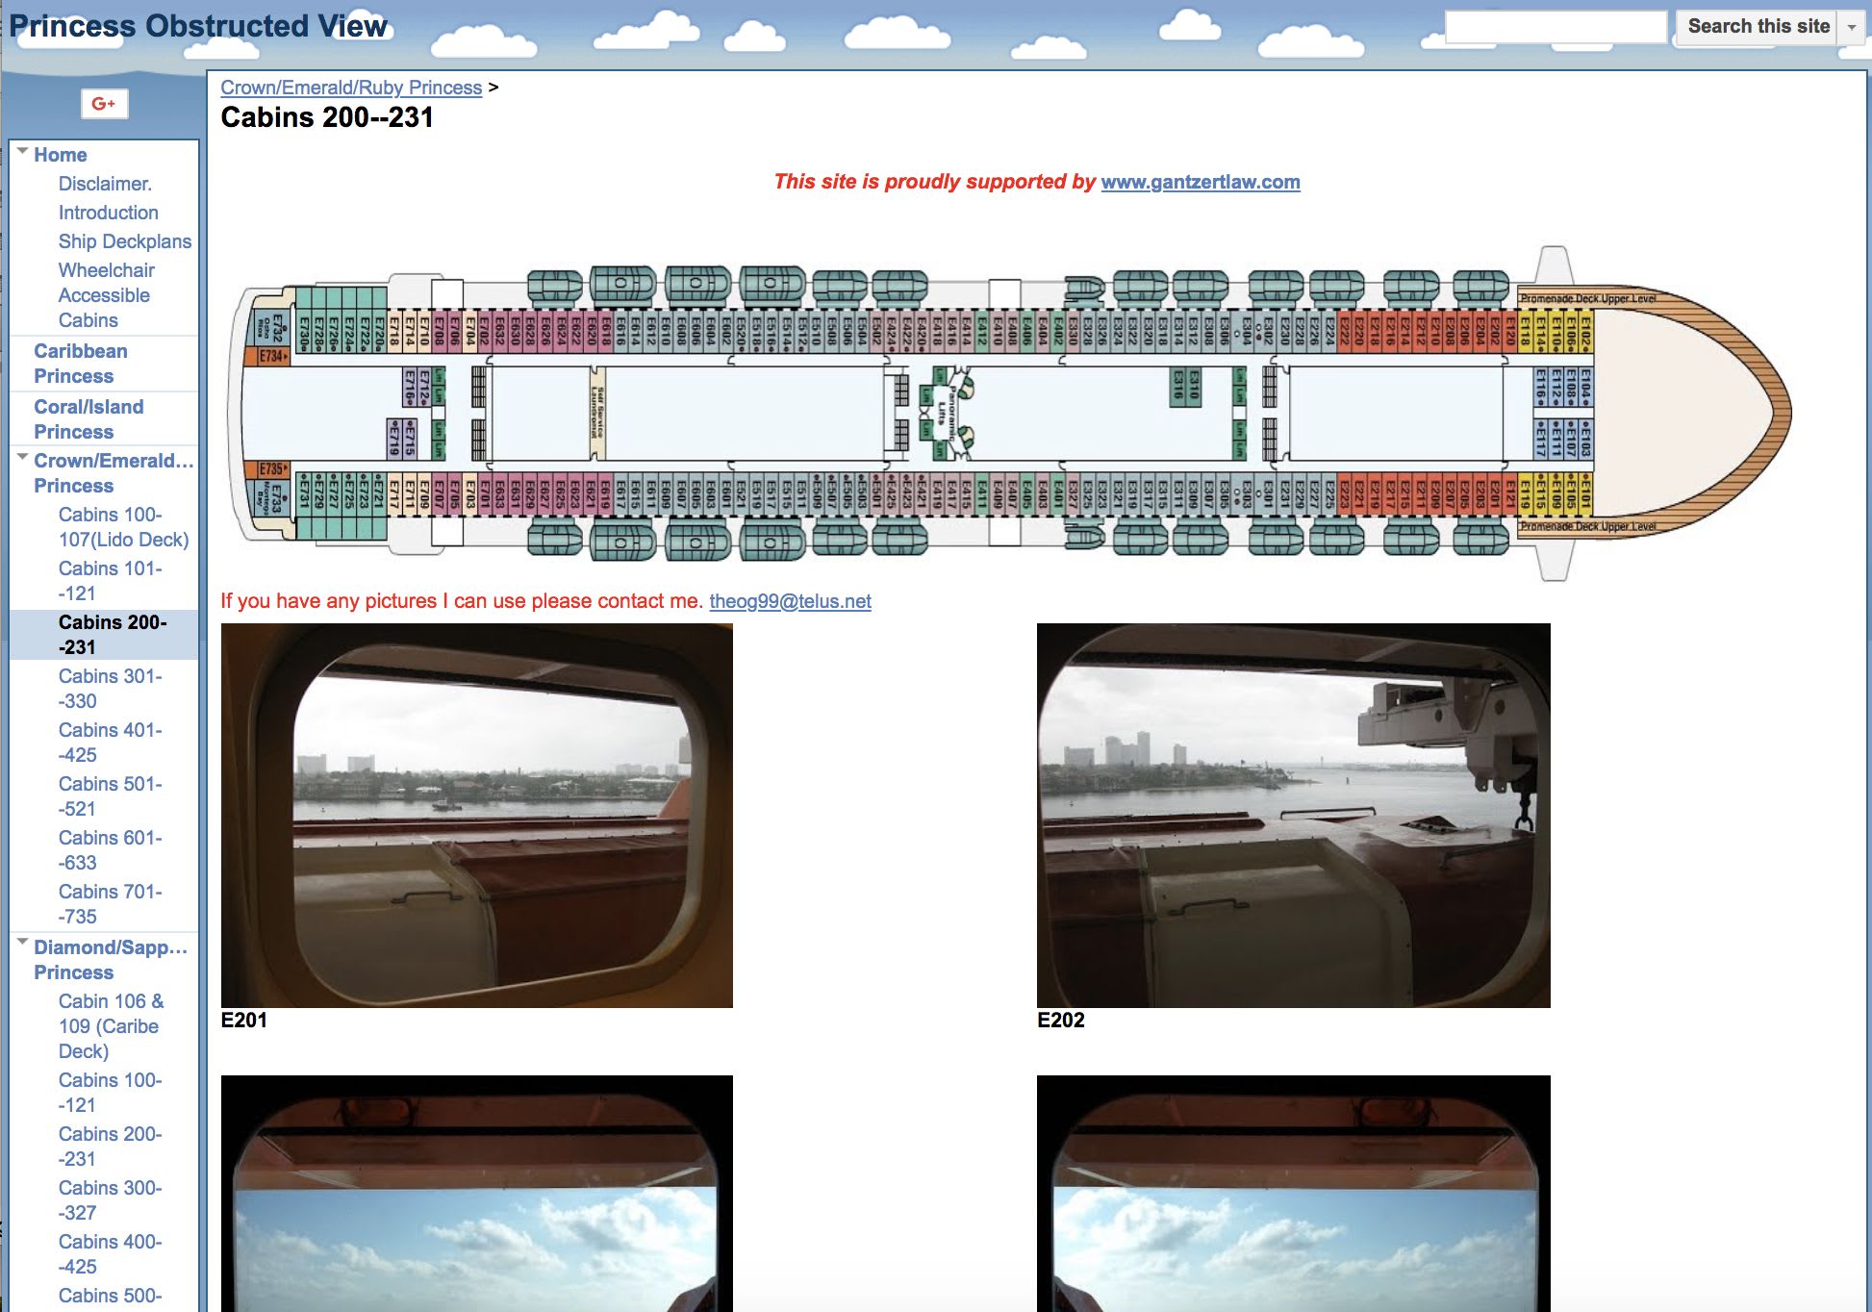Image resolution: width=1872 pixels, height=1312 pixels.
Task: Click the Princess Obstructed View site title
Action: 198,26
